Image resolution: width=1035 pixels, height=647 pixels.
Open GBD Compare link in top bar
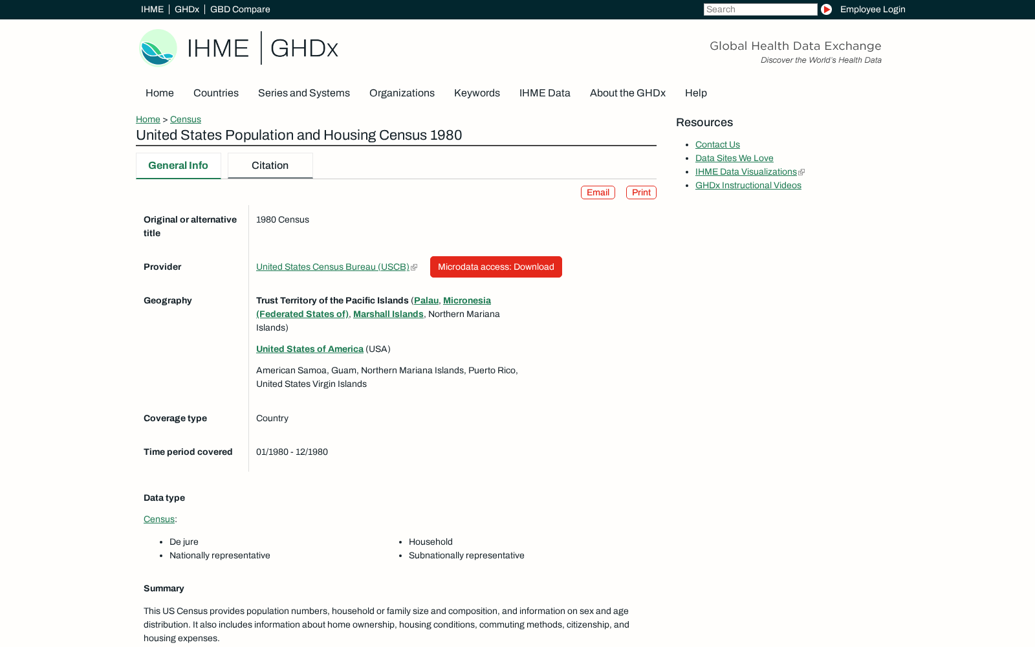coord(240,9)
